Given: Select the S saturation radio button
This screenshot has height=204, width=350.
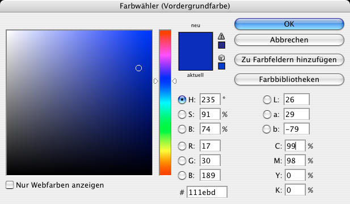Looking at the screenshot, I should tap(182, 114).
